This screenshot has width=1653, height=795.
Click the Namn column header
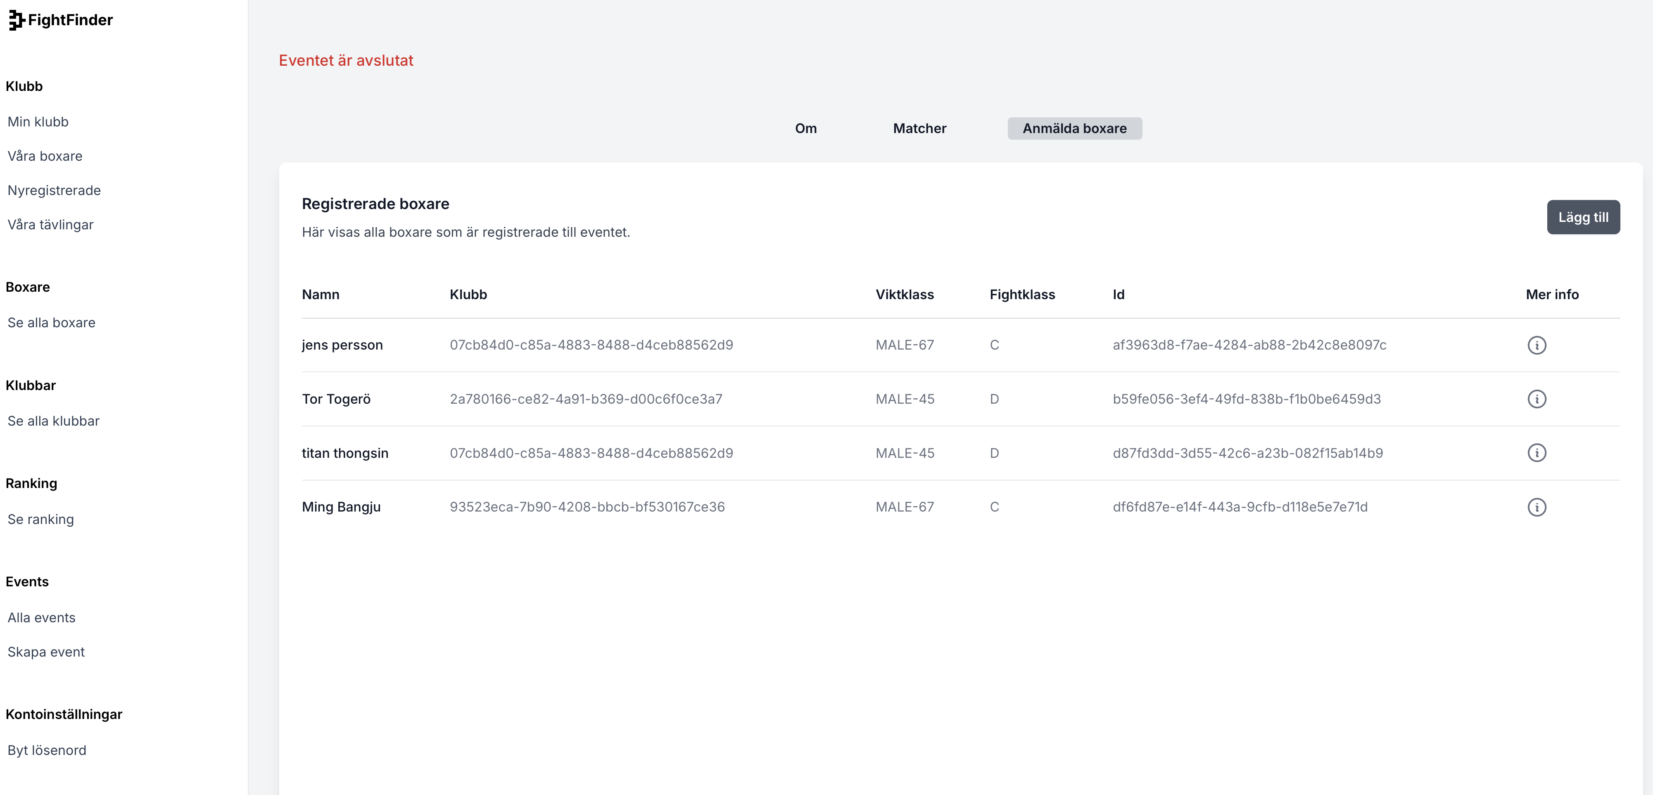[320, 294]
